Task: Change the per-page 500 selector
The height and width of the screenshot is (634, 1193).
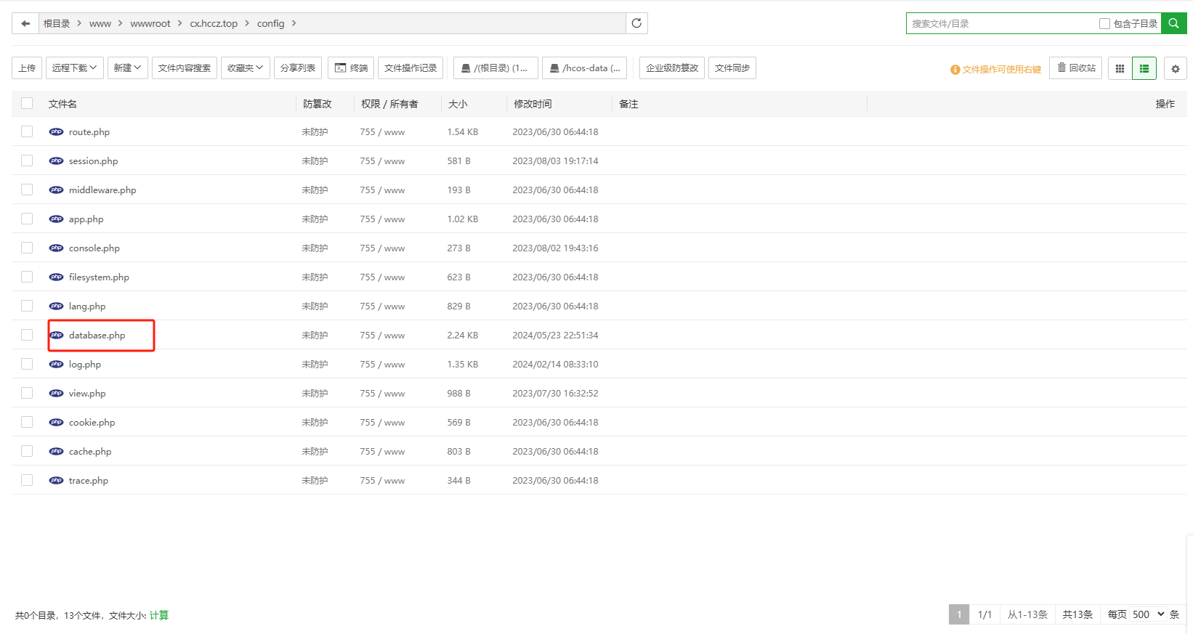Action: tap(1148, 614)
